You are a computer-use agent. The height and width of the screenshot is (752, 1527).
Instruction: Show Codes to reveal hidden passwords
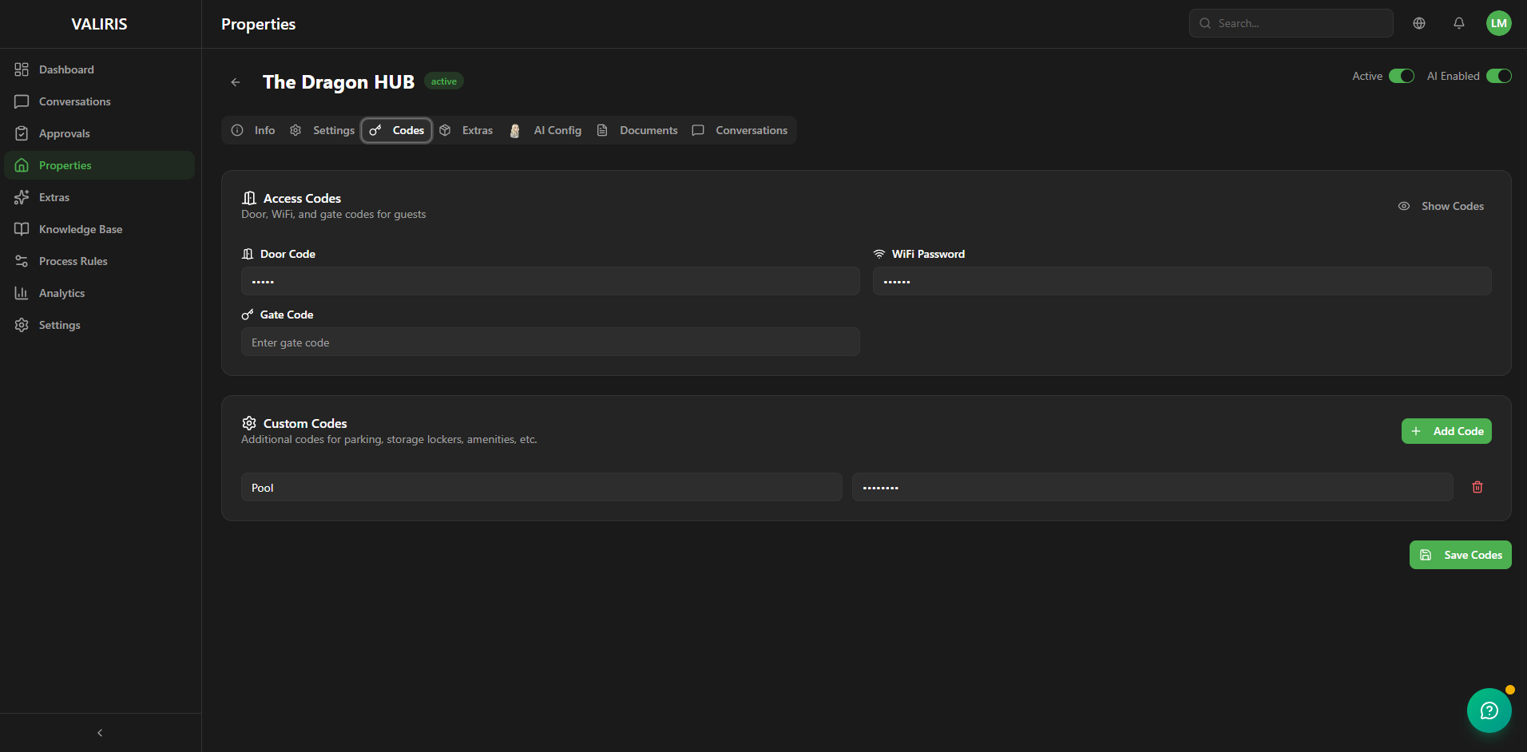pyautogui.click(x=1441, y=206)
